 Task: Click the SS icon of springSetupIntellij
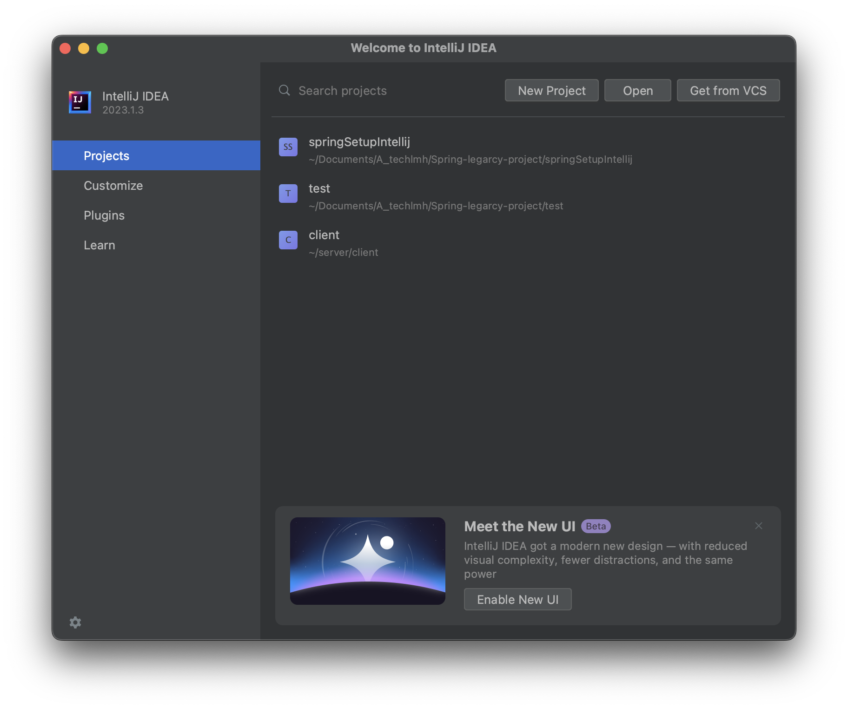[x=288, y=147]
